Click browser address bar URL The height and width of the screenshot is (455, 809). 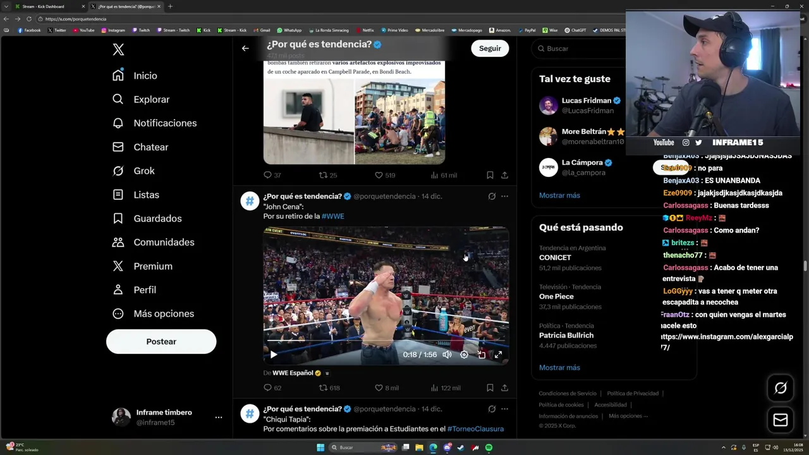click(76, 19)
